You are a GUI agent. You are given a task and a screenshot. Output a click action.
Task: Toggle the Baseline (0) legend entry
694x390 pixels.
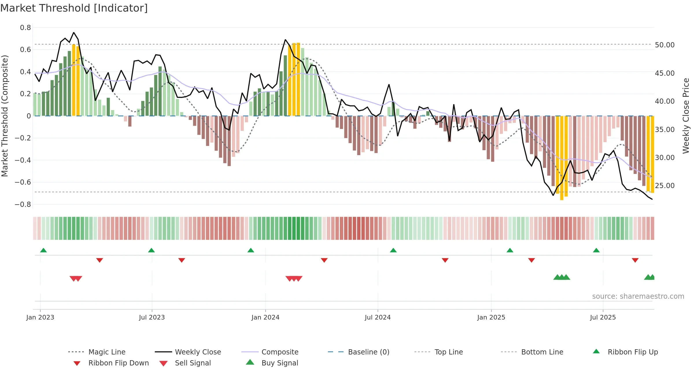pyautogui.click(x=359, y=352)
